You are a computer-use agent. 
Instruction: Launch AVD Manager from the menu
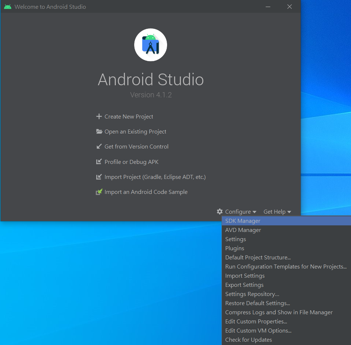click(286, 230)
